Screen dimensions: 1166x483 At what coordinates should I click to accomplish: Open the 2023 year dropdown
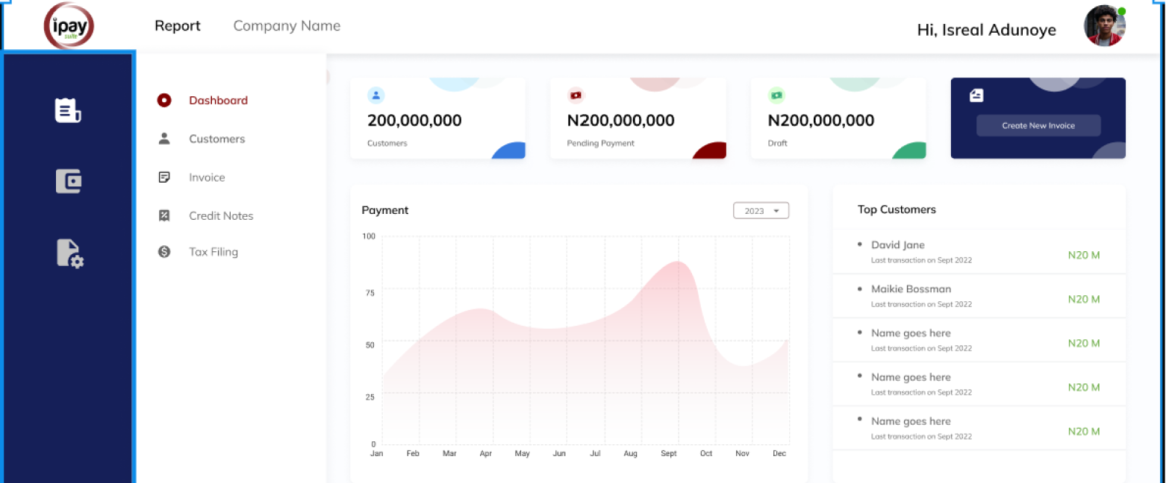point(761,211)
